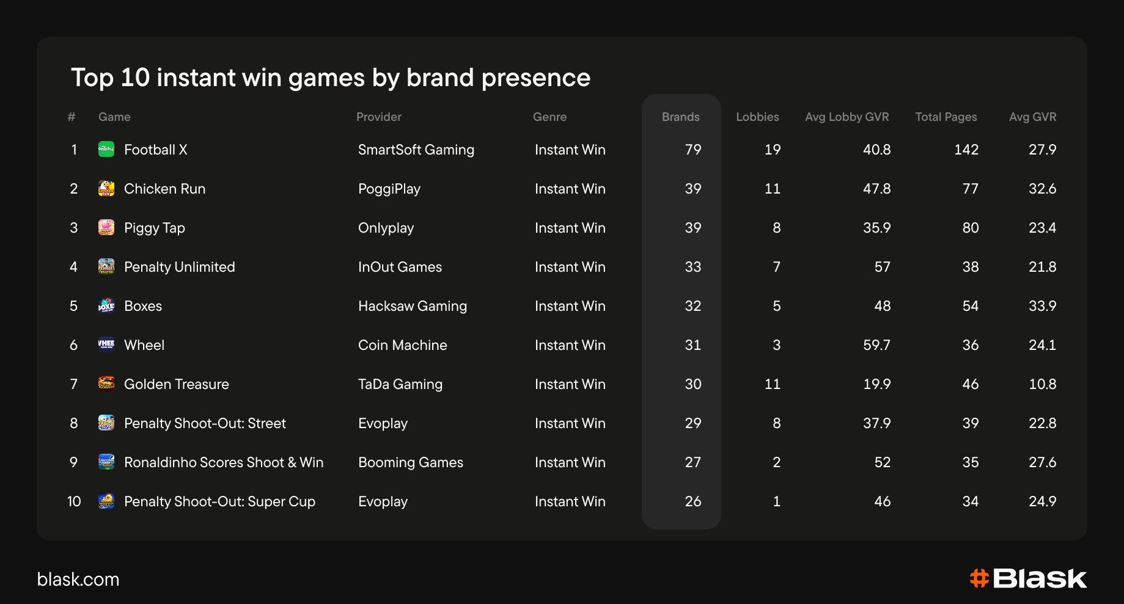The image size is (1124, 604).
Task: Click the Golden Treasure game icon
Action: click(106, 384)
